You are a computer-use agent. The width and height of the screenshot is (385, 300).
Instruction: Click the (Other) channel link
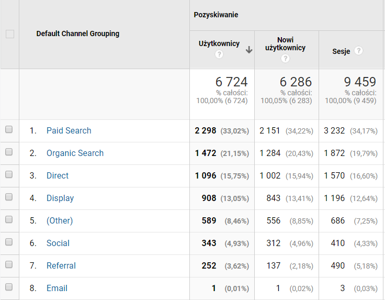click(60, 221)
